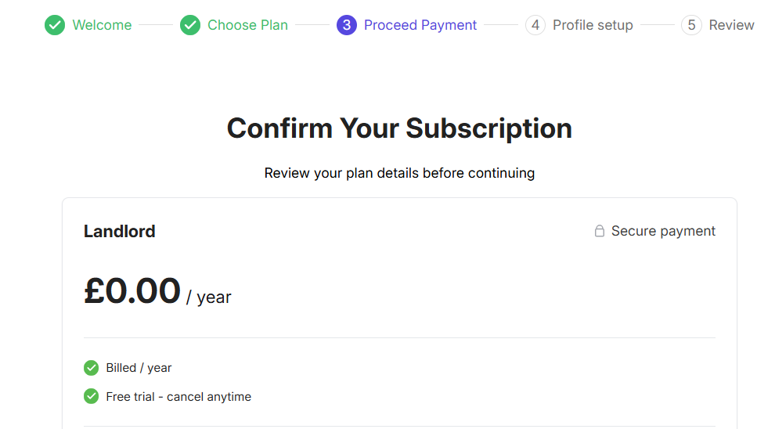
Task: Select the step 3 circle icon
Action: pos(347,25)
